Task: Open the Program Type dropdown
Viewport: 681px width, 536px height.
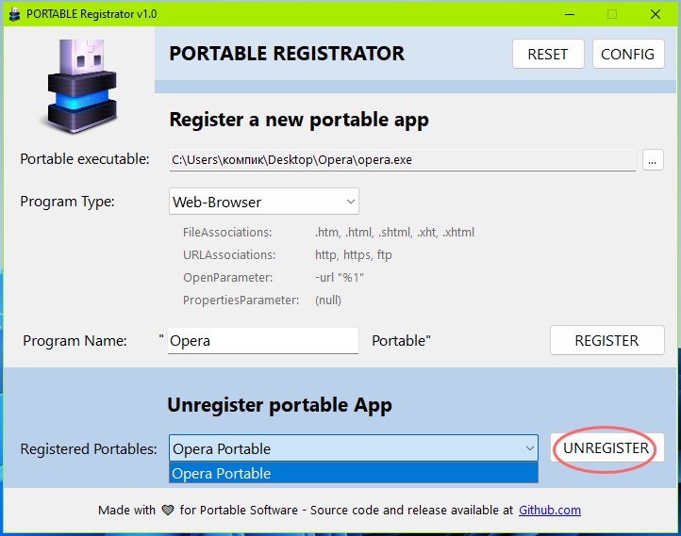Action: [x=263, y=202]
